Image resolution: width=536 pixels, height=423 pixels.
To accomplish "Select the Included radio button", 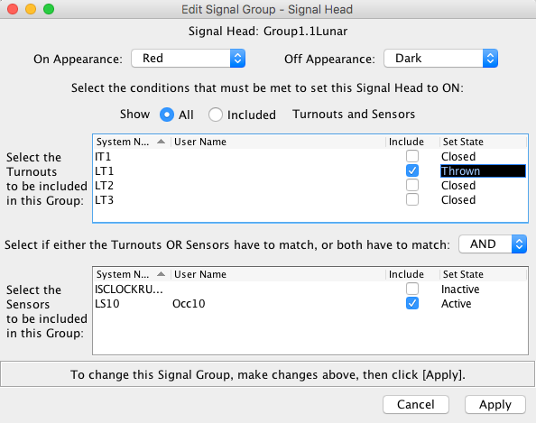I will (216, 115).
